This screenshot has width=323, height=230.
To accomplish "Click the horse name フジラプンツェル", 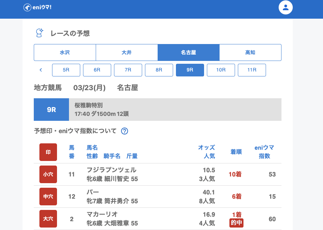I will tap(112, 170).
